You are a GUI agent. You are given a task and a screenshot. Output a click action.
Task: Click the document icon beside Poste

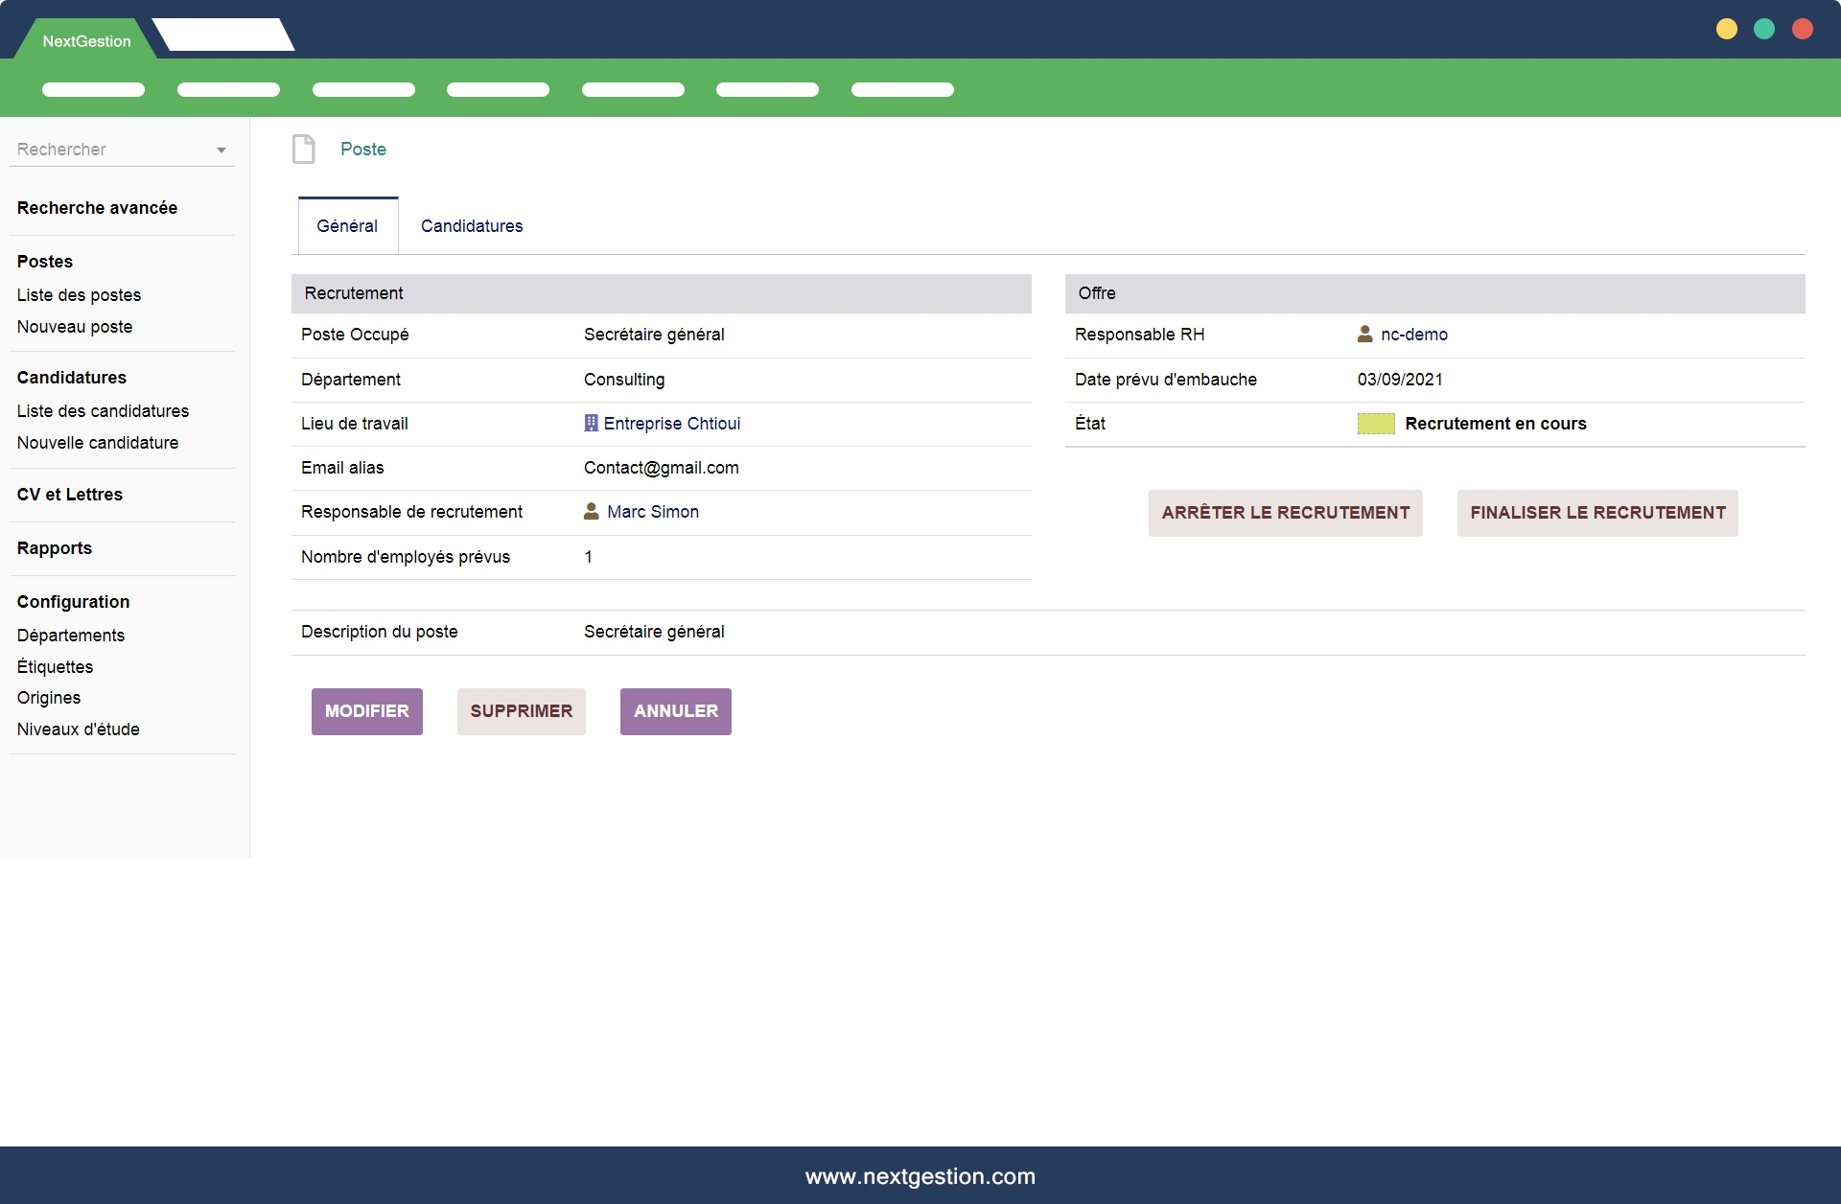(303, 150)
